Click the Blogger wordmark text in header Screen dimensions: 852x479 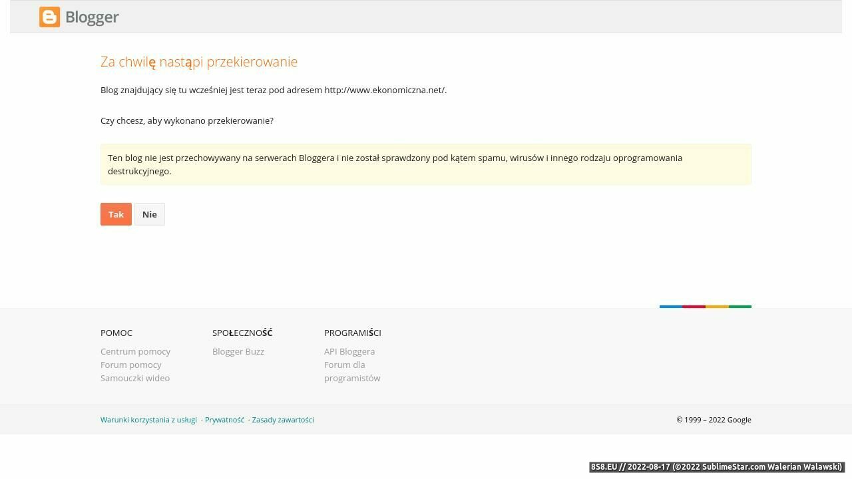[x=92, y=17]
